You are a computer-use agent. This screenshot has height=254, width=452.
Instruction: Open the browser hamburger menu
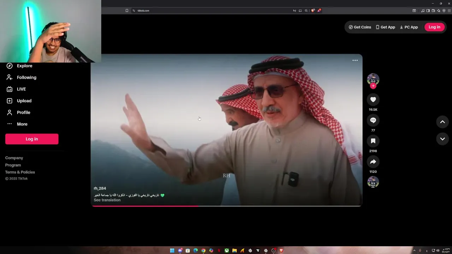point(449,11)
